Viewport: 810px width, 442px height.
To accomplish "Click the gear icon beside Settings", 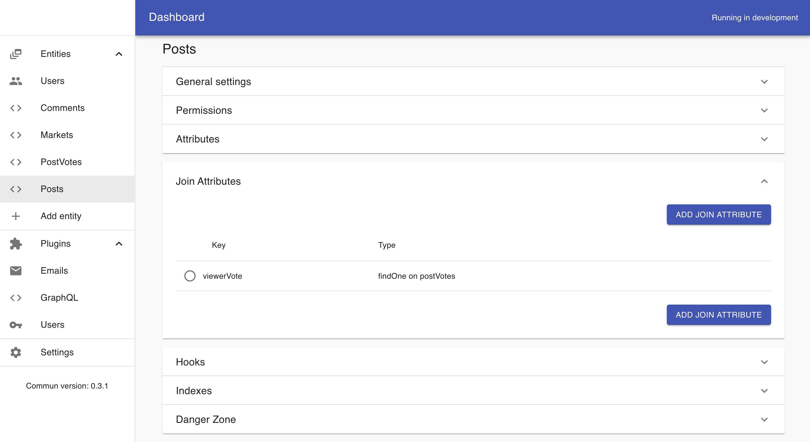I will pyautogui.click(x=16, y=352).
